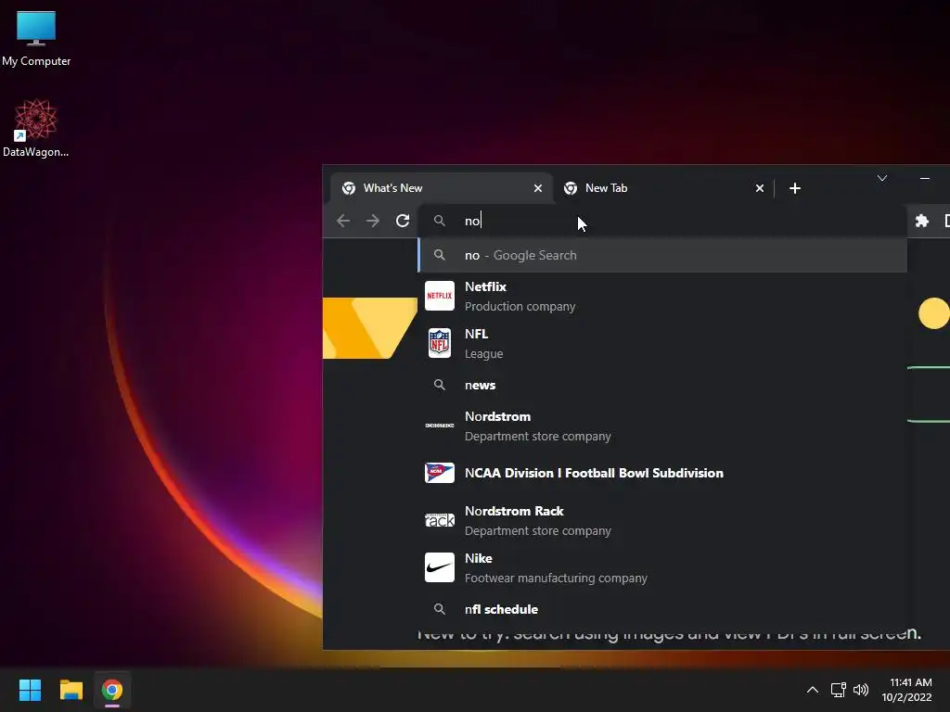950x712 pixels.
Task: Click the Netflix logo thumbnail
Action: point(439,296)
